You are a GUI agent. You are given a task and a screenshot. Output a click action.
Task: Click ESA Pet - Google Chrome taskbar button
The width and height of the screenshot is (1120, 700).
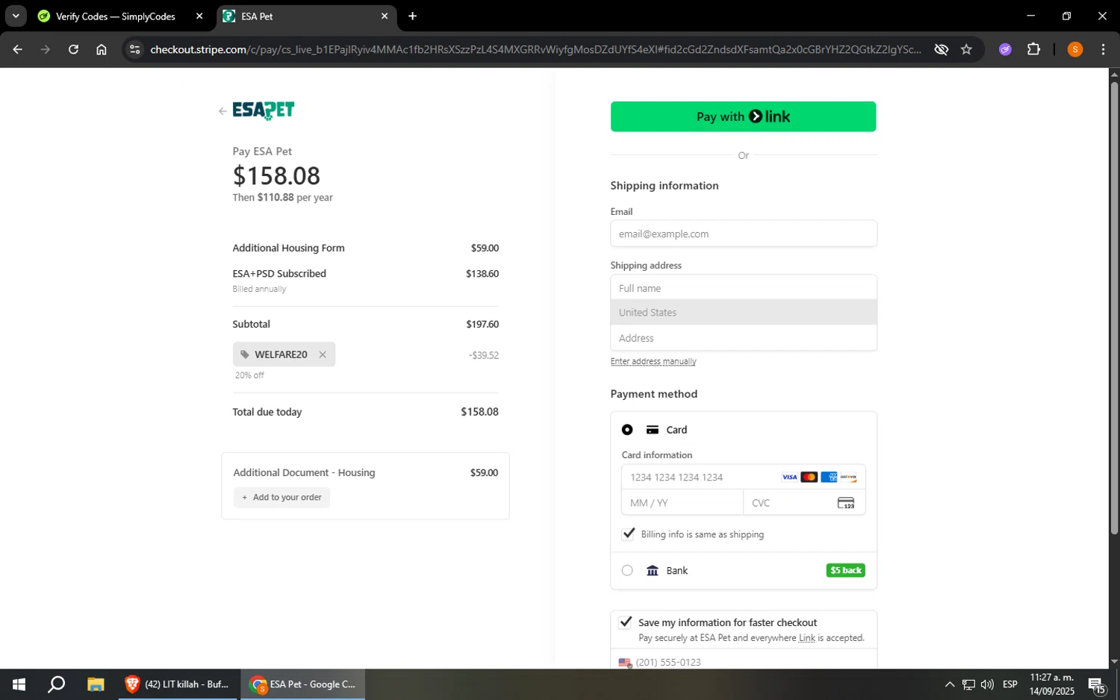(x=302, y=684)
